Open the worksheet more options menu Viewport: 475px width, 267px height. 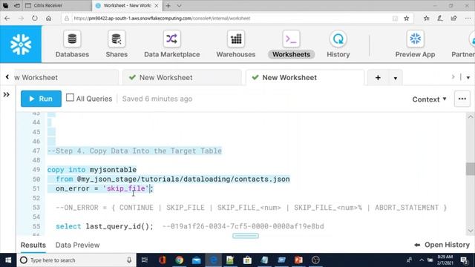point(462,99)
